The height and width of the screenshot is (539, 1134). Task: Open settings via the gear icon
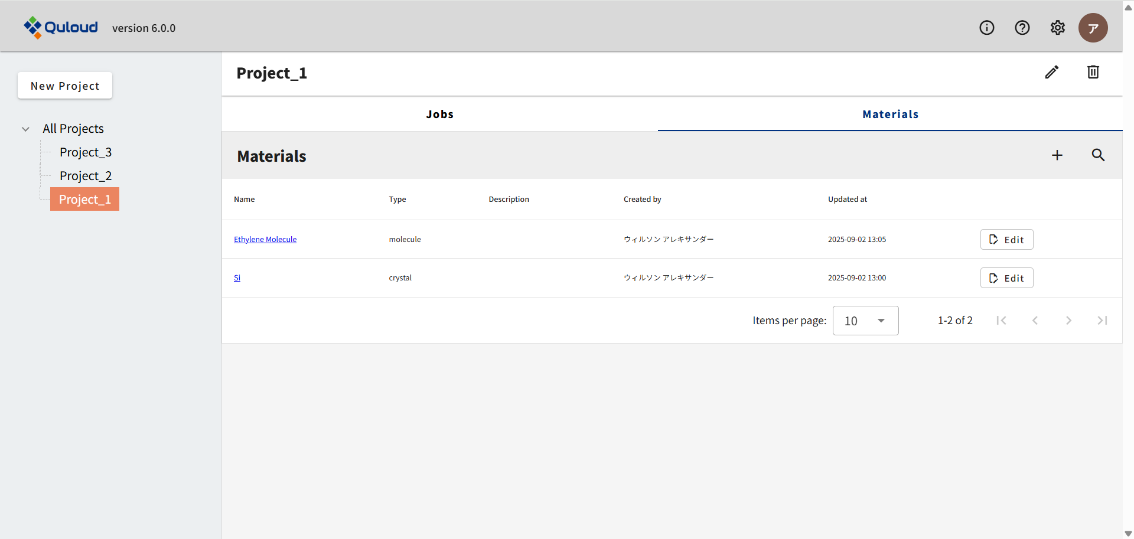tap(1057, 28)
